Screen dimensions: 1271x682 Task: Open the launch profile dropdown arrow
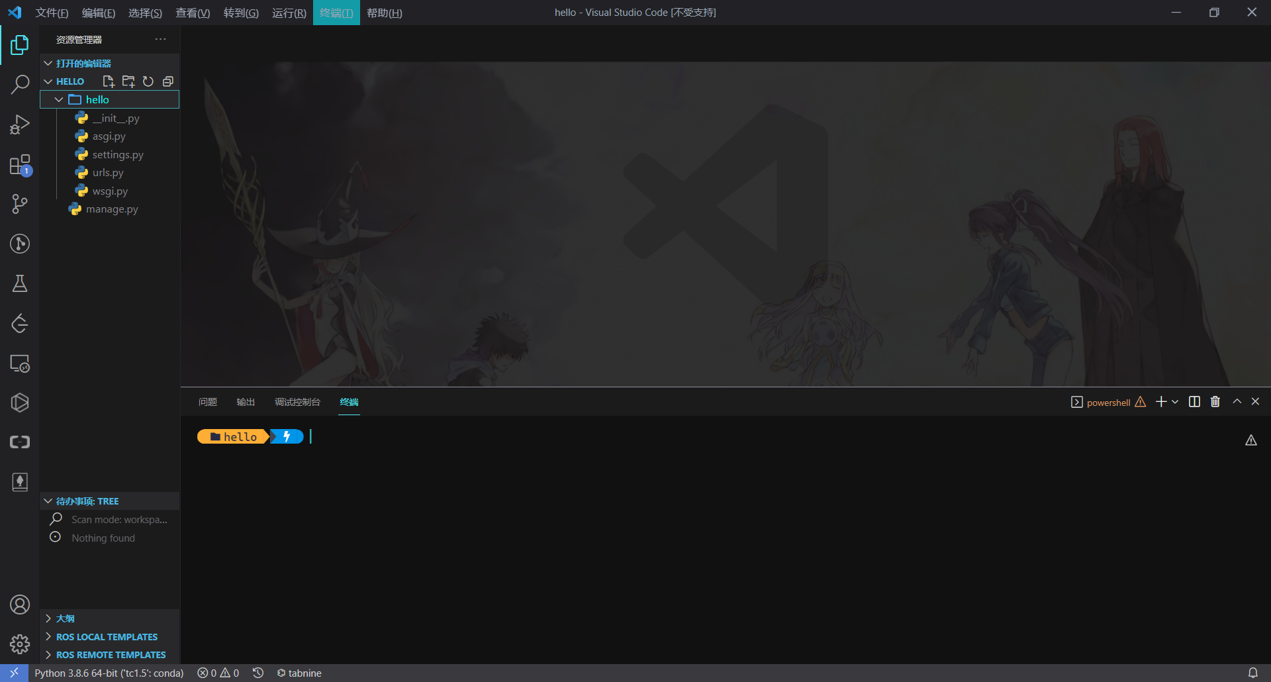pyautogui.click(x=1175, y=402)
